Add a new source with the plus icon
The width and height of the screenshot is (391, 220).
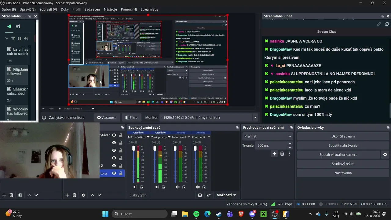[x=67, y=195]
